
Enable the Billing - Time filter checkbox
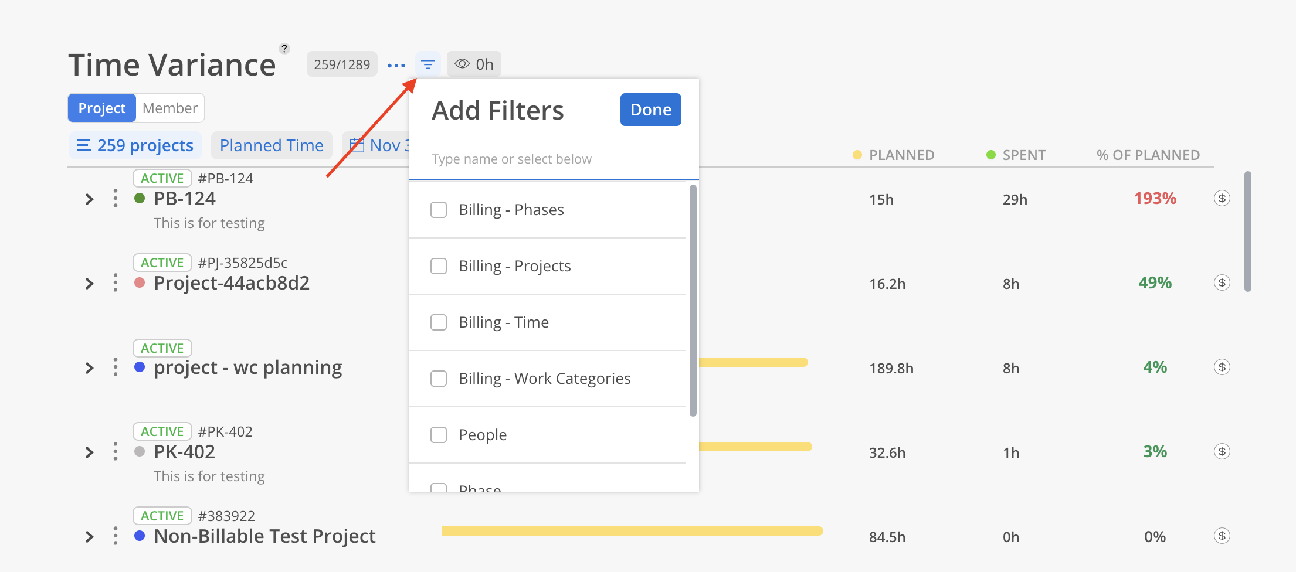[x=439, y=322]
